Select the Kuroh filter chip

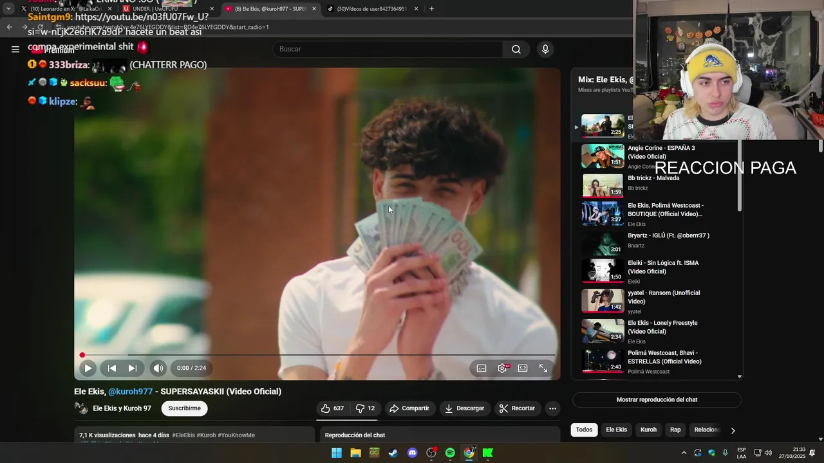pyautogui.click(x=648, y=430)
